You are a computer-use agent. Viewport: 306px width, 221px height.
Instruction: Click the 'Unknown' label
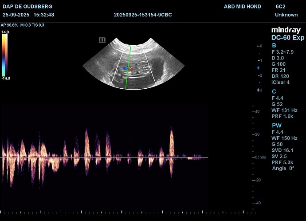286,15
